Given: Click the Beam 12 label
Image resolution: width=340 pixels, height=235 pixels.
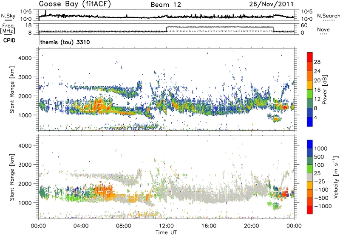Looking at the screenshot, I should pyautogui.click(x=166, y=5).
